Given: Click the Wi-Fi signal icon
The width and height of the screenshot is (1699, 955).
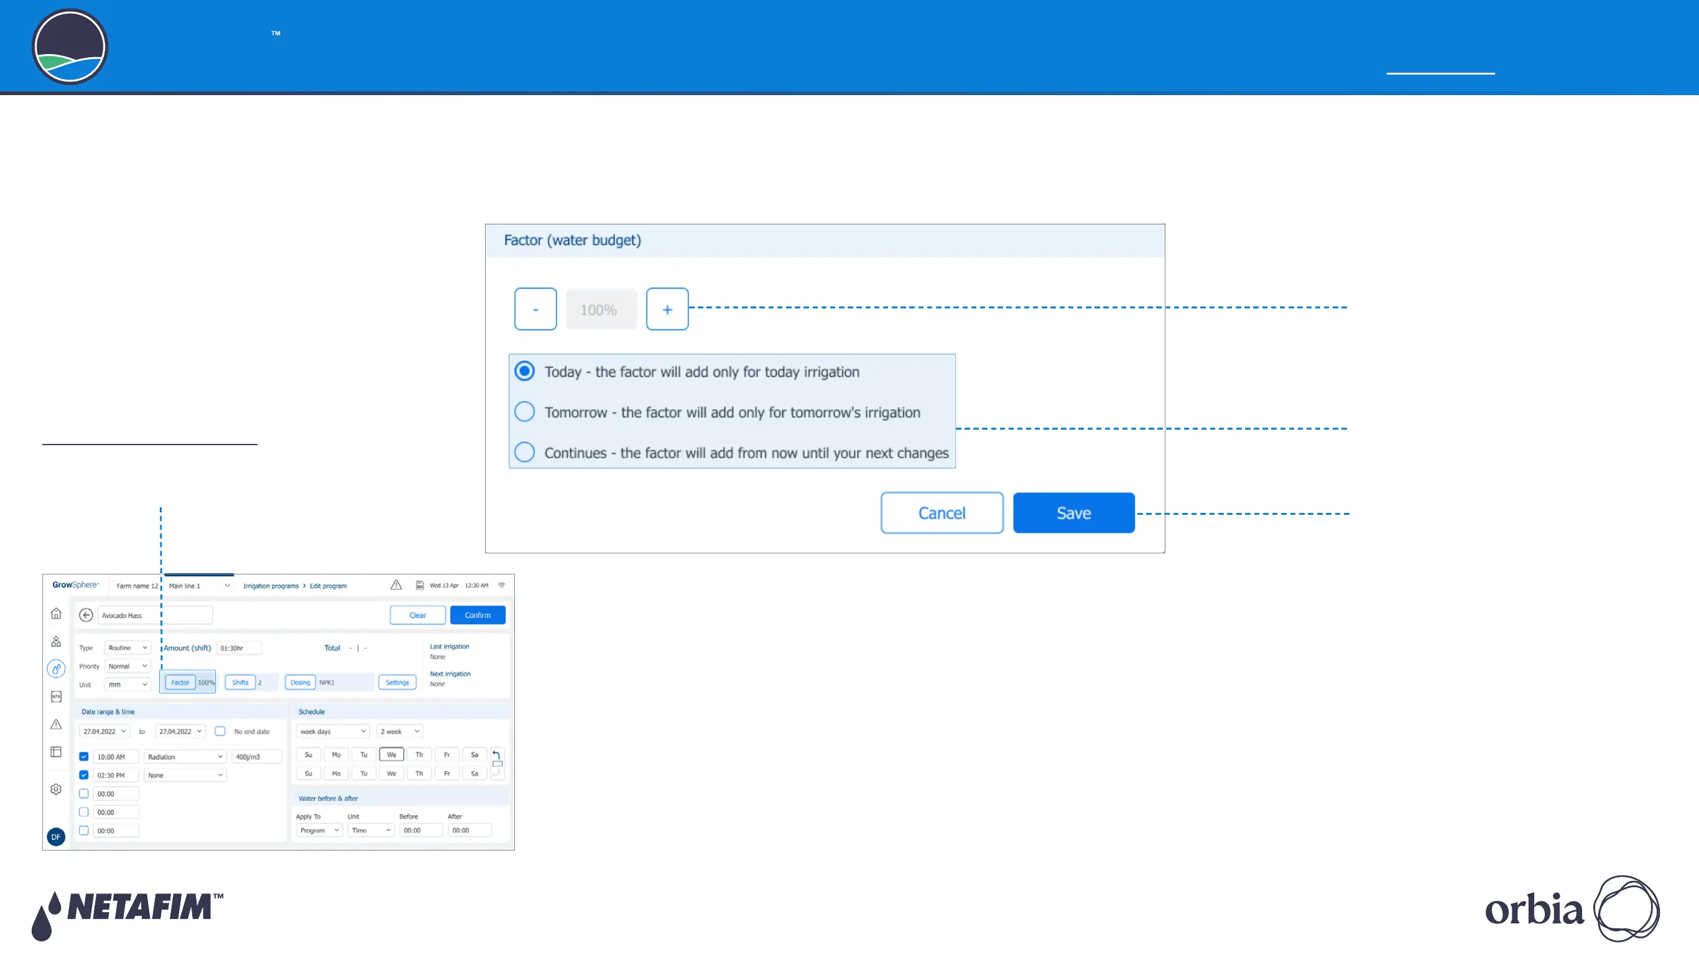Looking at the screenshot, I should [502, 585].
